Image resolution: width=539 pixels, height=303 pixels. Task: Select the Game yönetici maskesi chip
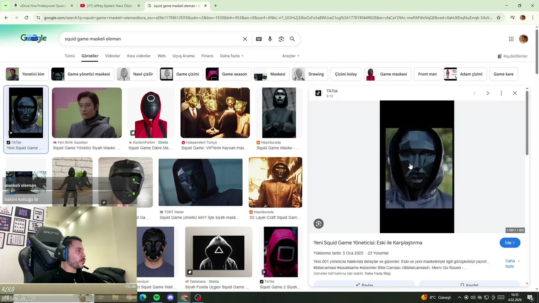[83, 74]
